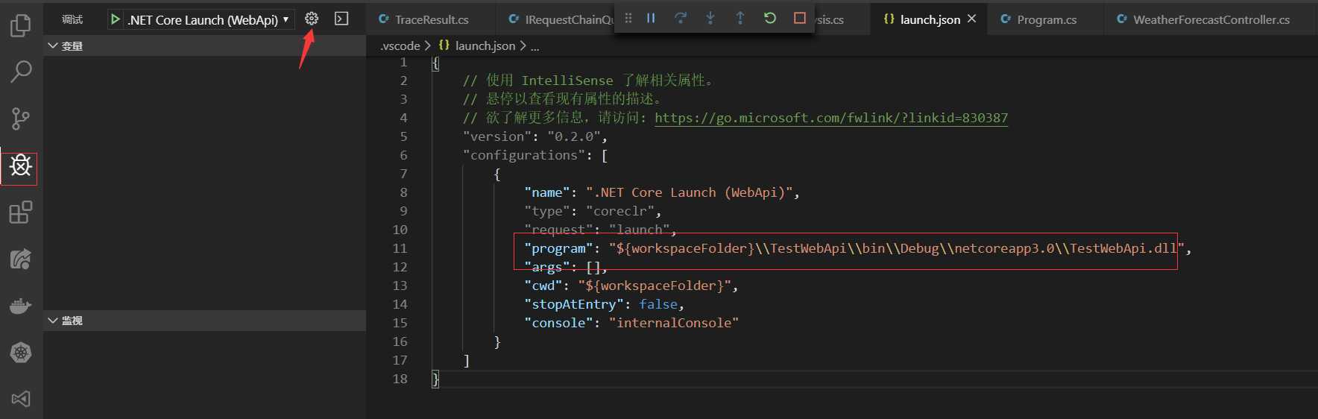Open the Kubernetes helm wheel icon
Screen dimensions: 1318x419
[x=21, y=353]
